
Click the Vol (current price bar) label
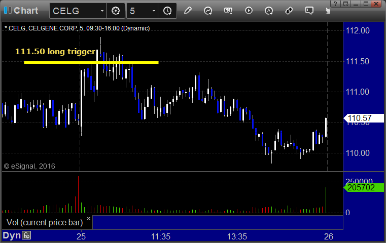tap(45, 222)
